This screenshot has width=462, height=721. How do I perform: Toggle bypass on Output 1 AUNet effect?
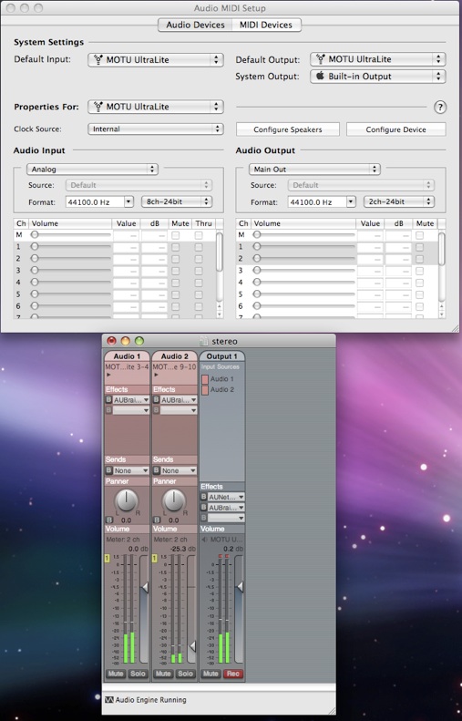[x=203, y=497]
